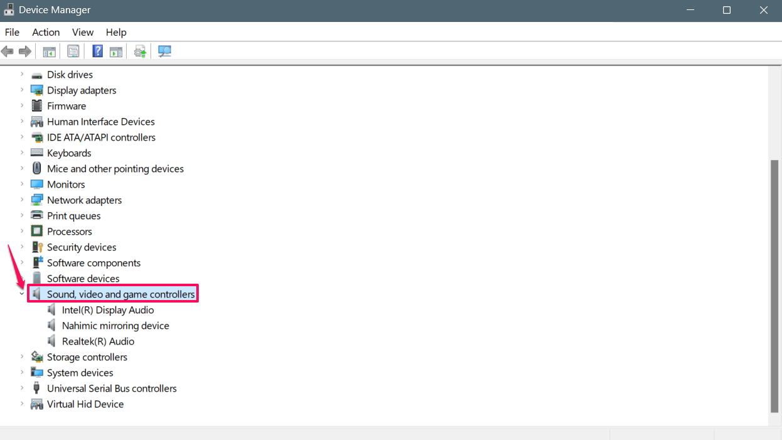Select the Storage controllers label
This screenshot has height=440, width=782.
(87, 357)
